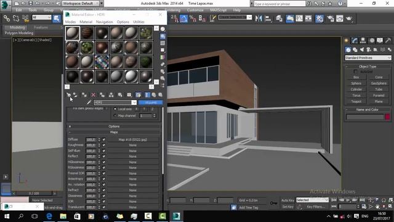Viewport: 394px width, 222px height.
Task: Click Diffuse Map #19 slot button
Action: (x=133, y=139)
